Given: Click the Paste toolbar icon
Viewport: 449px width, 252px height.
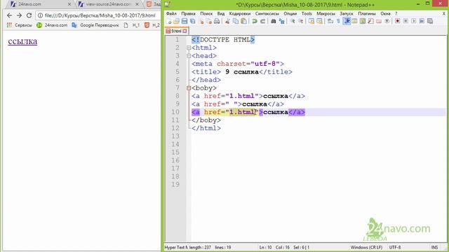Looking at the screenshot, I should (x=243, y=21).
